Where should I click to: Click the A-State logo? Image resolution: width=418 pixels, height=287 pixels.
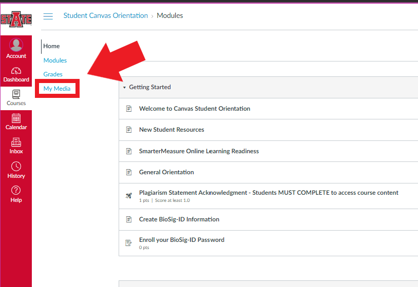coord(16,19)
